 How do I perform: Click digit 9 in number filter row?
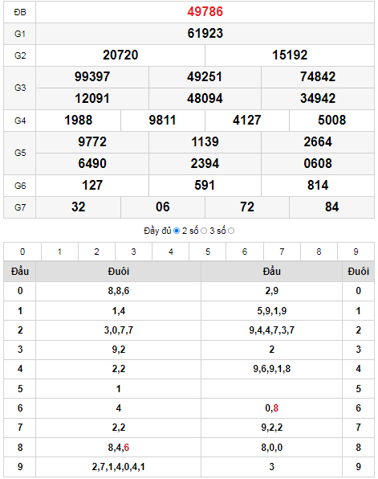click(x=356, y=252)
